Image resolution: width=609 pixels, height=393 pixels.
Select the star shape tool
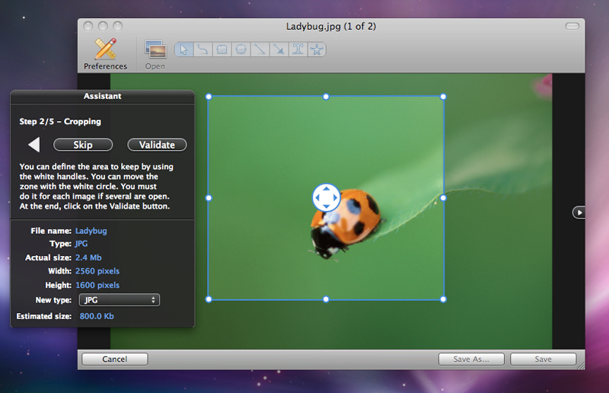pyautogui.click(x=317, y=50)
